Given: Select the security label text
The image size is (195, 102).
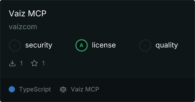Looking at the screenshot, I should point(39,45).
